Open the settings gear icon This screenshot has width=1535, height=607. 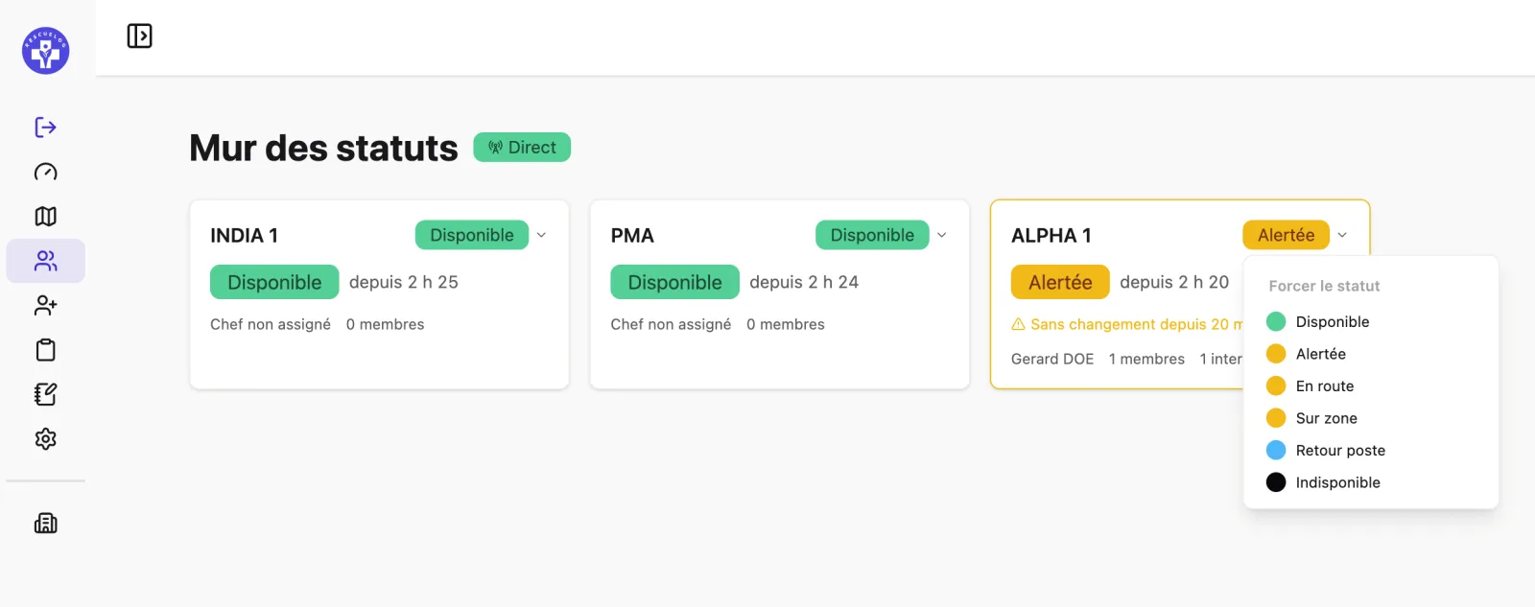coord(45,438)
